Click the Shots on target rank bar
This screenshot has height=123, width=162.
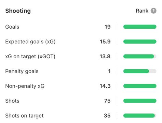(x=140, y=116)
